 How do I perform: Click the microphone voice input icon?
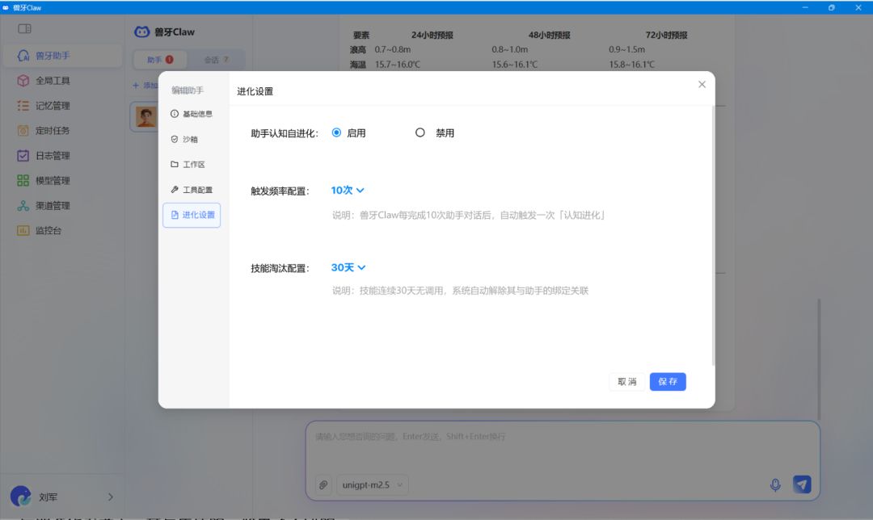[775, 485]
